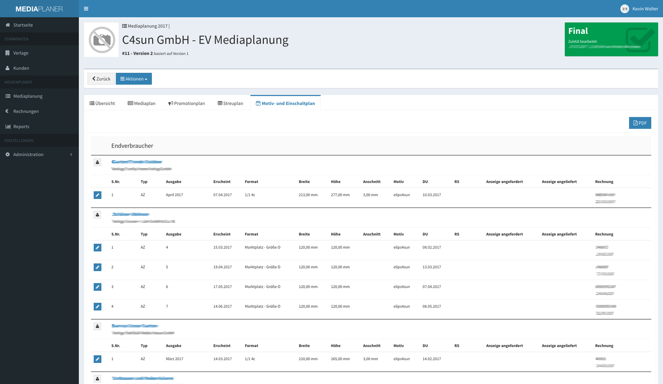The height and width of the screenshot is (384, 663).
Task: Click the Verlage building icon
Action: [x=8, y=53]
